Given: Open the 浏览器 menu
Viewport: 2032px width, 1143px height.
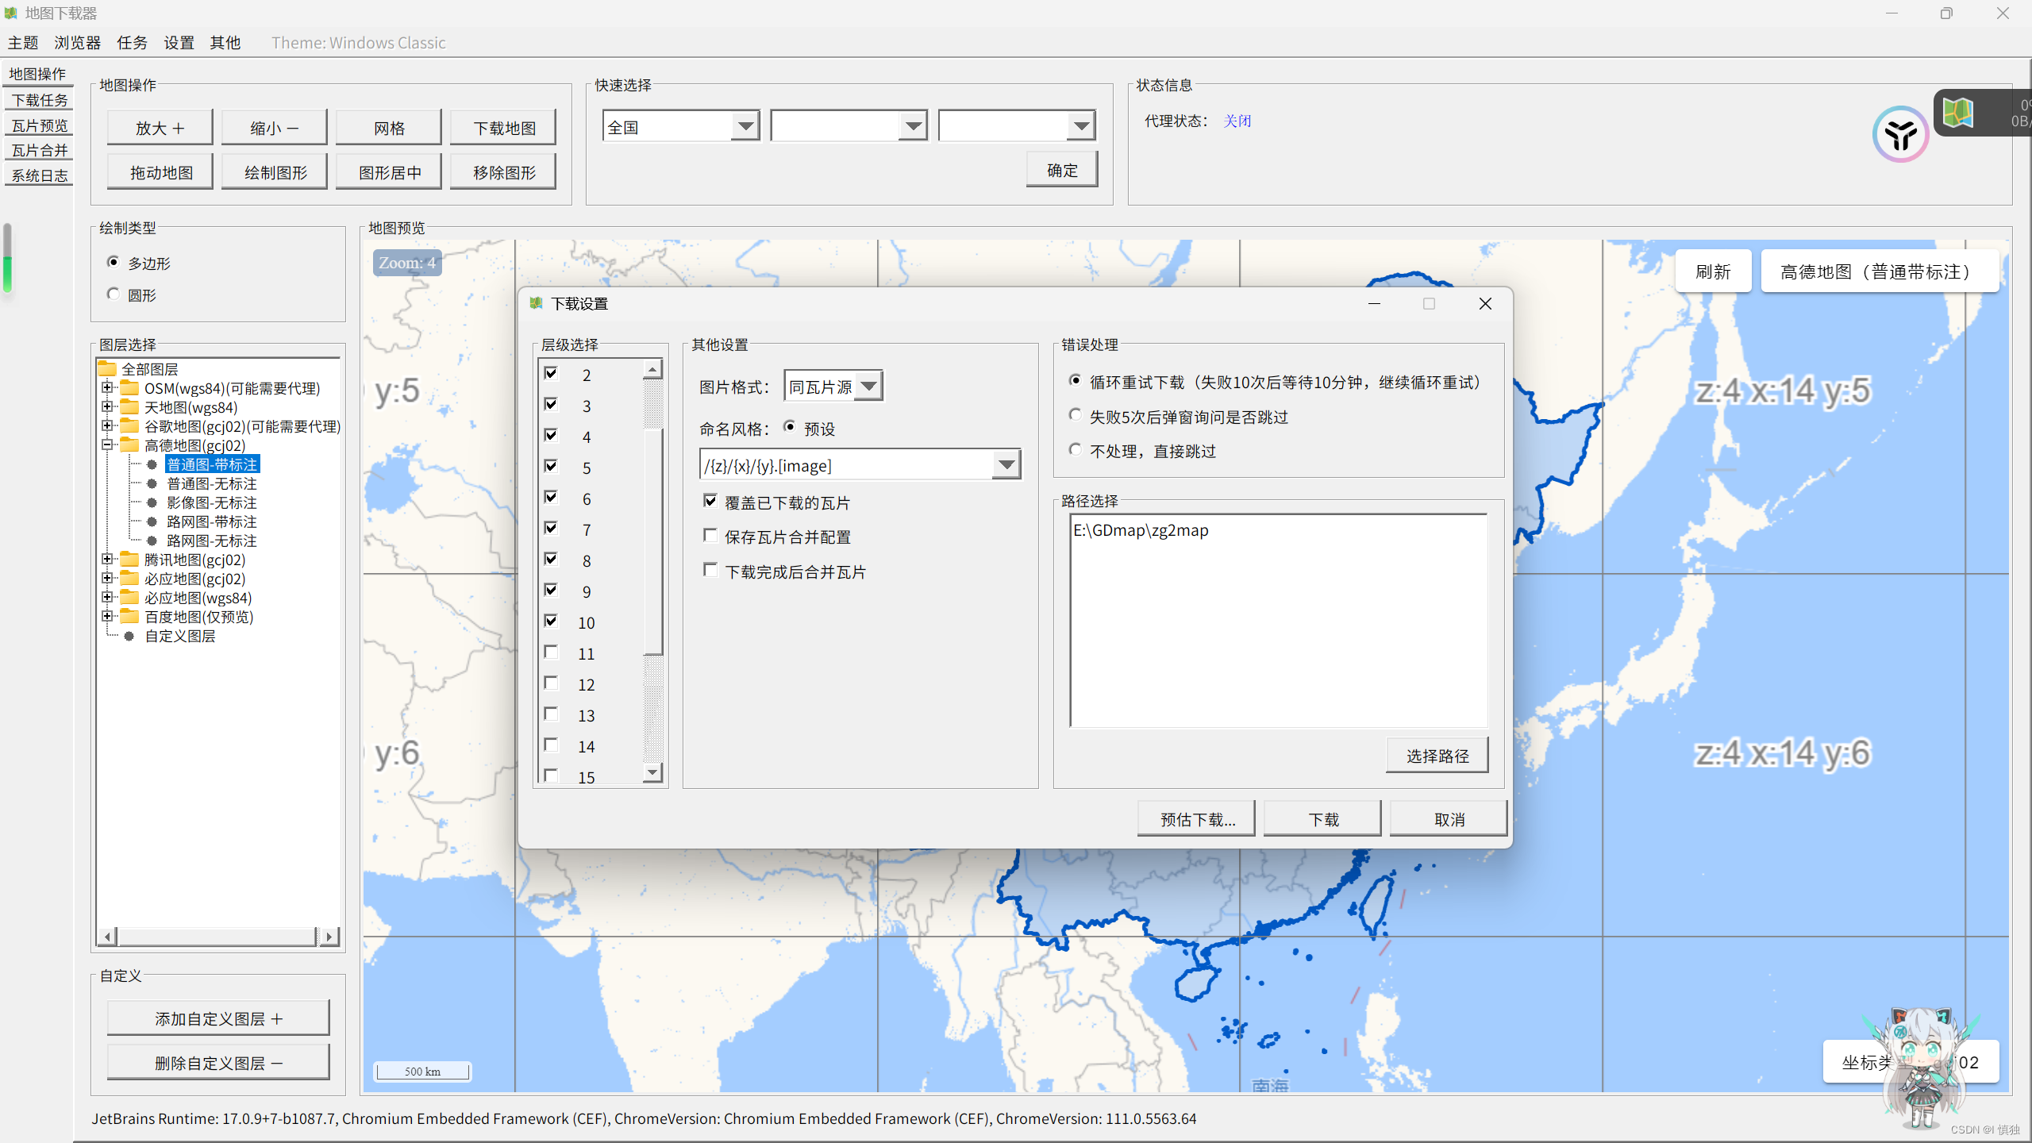Looking at the screenshot, I should pyautogui.click(x=77, y=43).
